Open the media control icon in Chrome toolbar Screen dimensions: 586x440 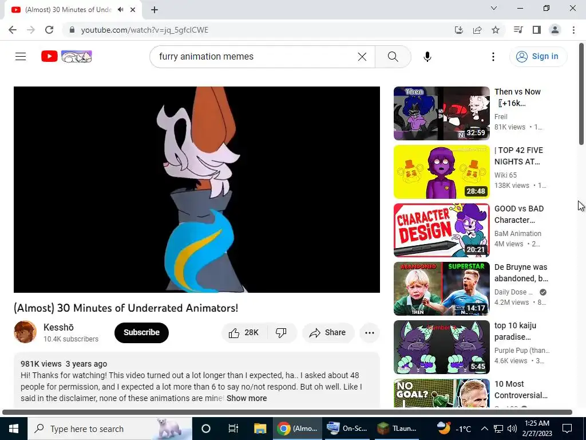pyautogui.click(x=518, y=30)
